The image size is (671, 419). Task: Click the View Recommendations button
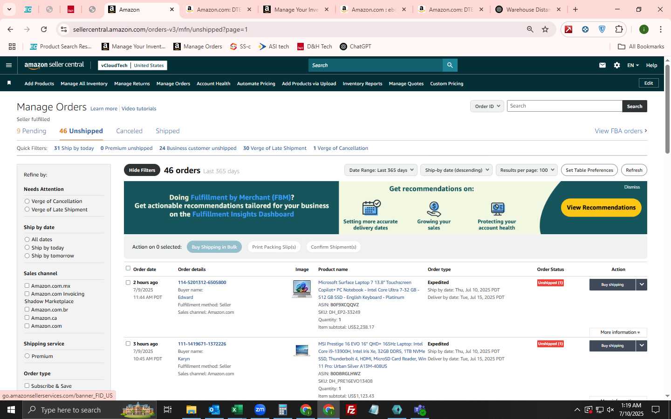coord(601,208)
